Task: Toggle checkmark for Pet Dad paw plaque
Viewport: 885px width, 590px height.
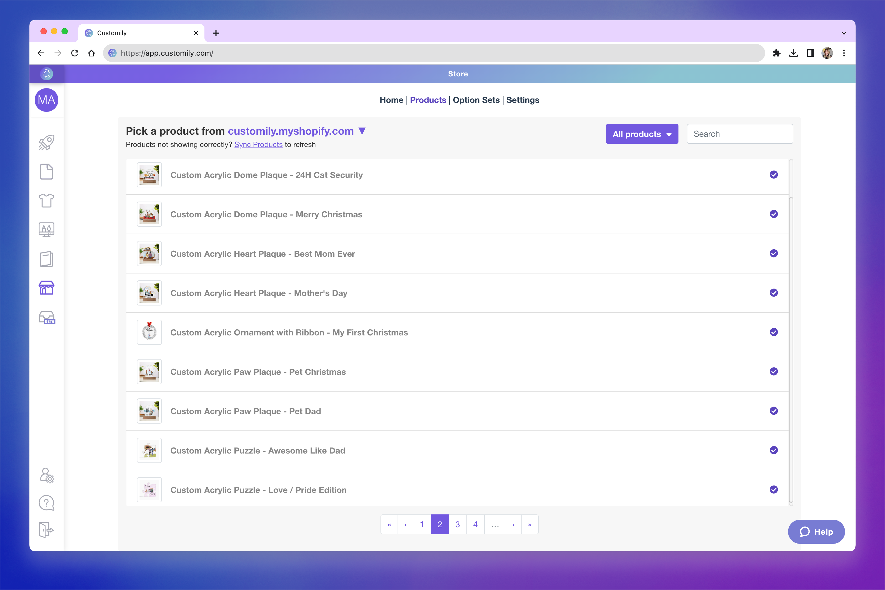Action: pyautogui.click(x=774, y=411)
